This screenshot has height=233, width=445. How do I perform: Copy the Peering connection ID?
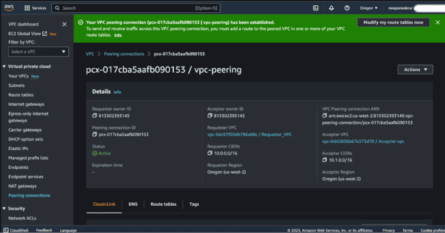point(94,134)
